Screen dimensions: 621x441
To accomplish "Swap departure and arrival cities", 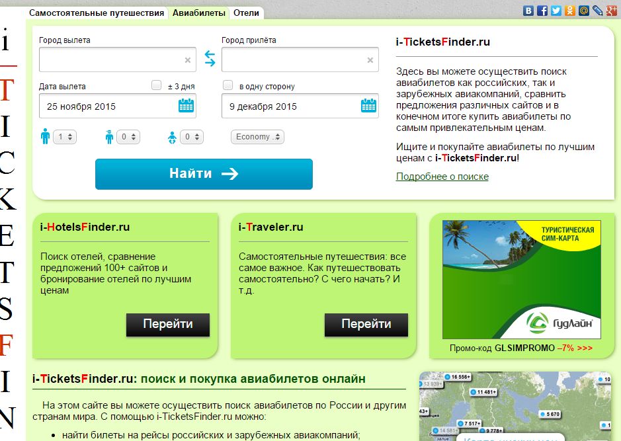I will (x=210, y=59).
